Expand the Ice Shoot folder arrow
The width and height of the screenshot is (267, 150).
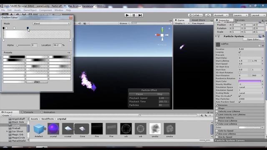7,132
